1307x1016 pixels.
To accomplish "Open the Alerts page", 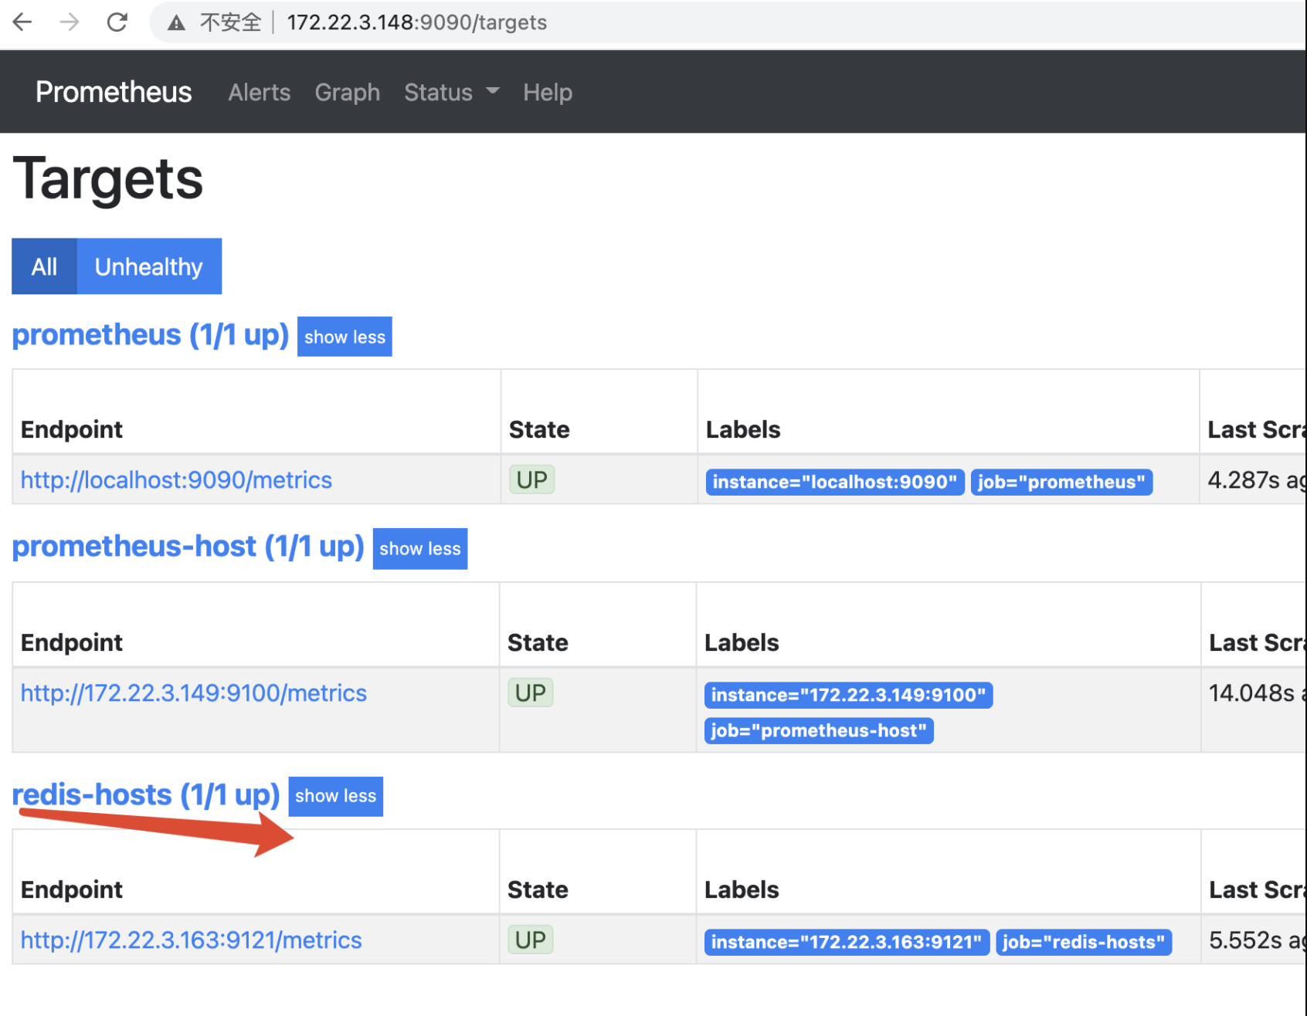I will pos(259,93).
